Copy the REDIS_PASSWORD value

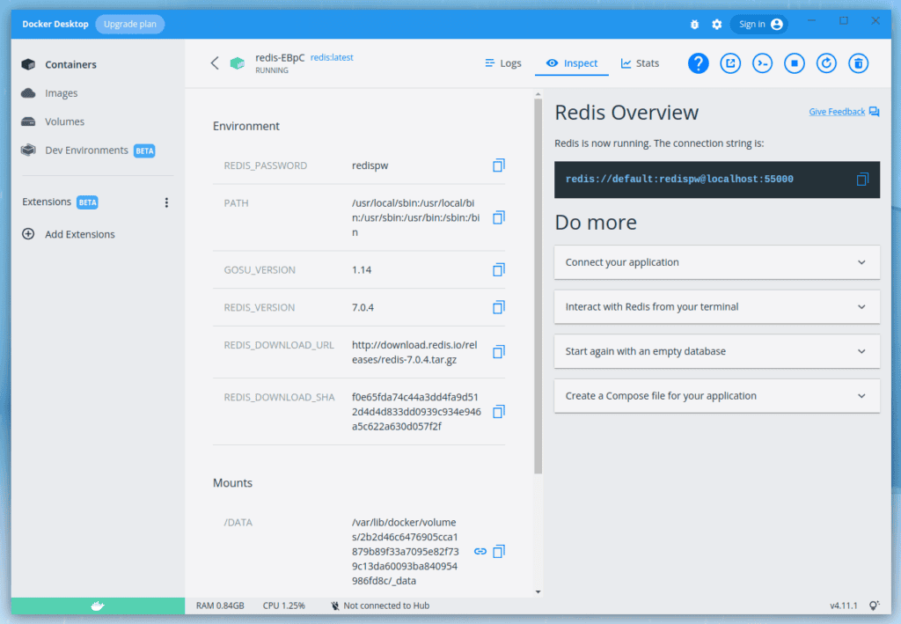(499, 165)
